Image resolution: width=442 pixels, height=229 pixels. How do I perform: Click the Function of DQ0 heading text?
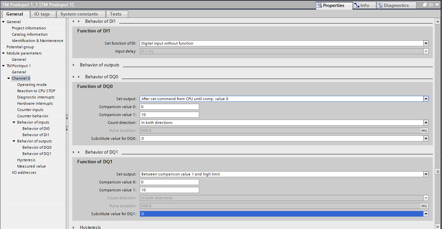[95, 86]
